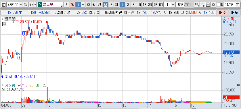Open stock search with magnifier icon
The image size is (241, 109).
click(x=26, y=5)
